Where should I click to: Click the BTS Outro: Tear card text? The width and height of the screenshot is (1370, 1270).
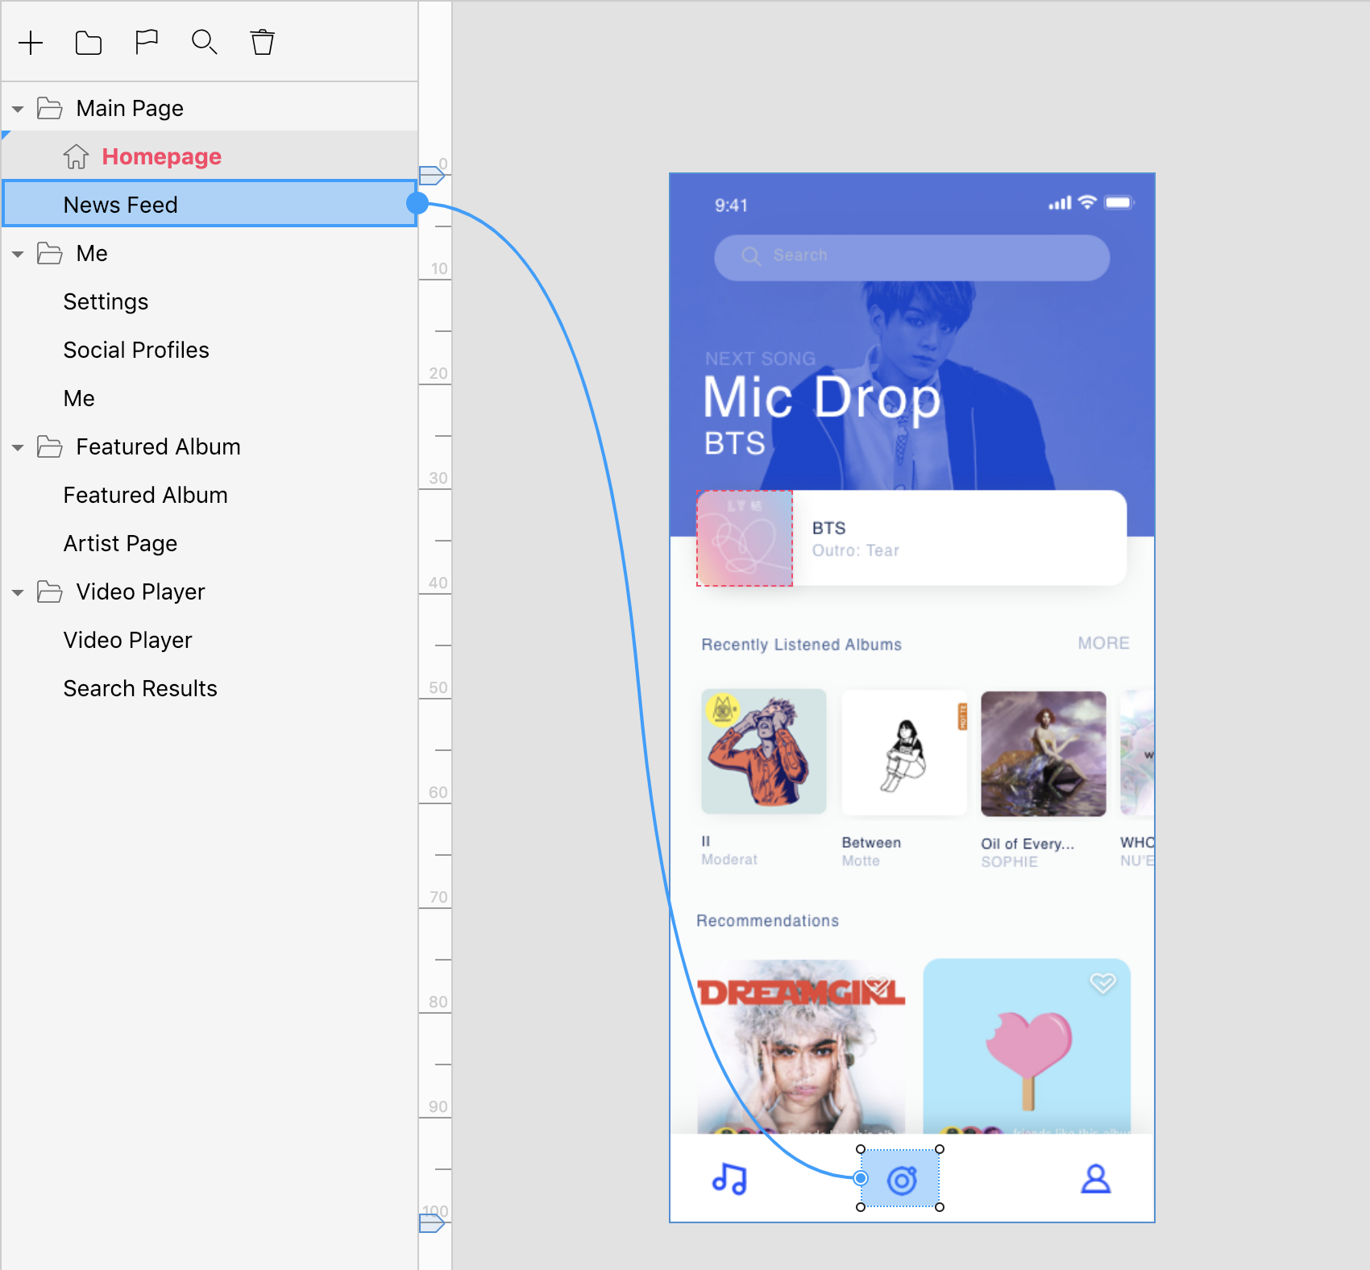pyautogui.click(x=856, y=539)
